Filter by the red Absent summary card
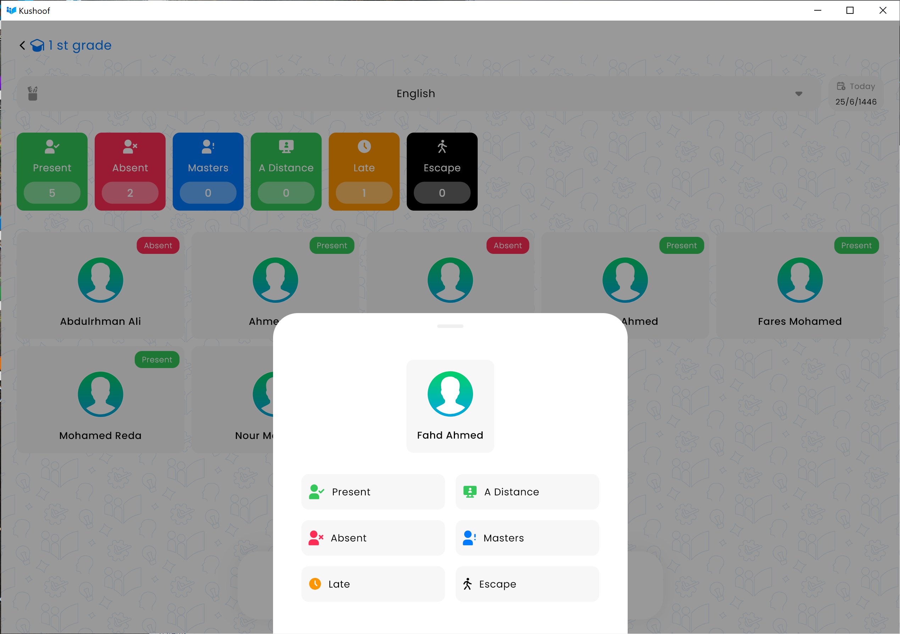 tap(130, 171)
